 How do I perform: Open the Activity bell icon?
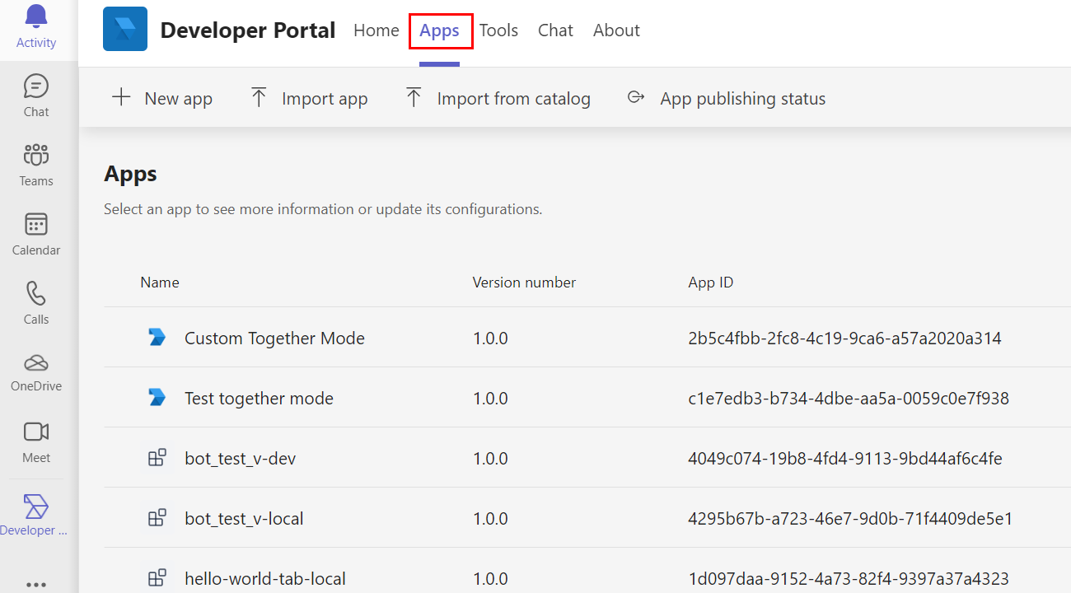(x=36, y=16)
